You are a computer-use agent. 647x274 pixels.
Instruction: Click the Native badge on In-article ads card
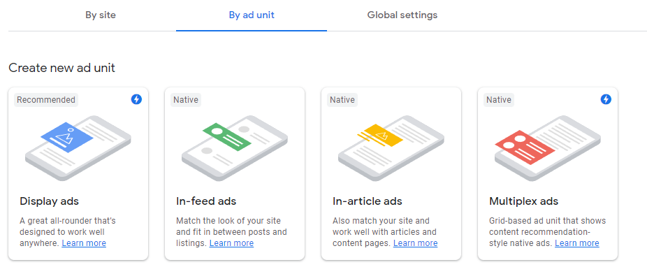(x=342, y=100)
